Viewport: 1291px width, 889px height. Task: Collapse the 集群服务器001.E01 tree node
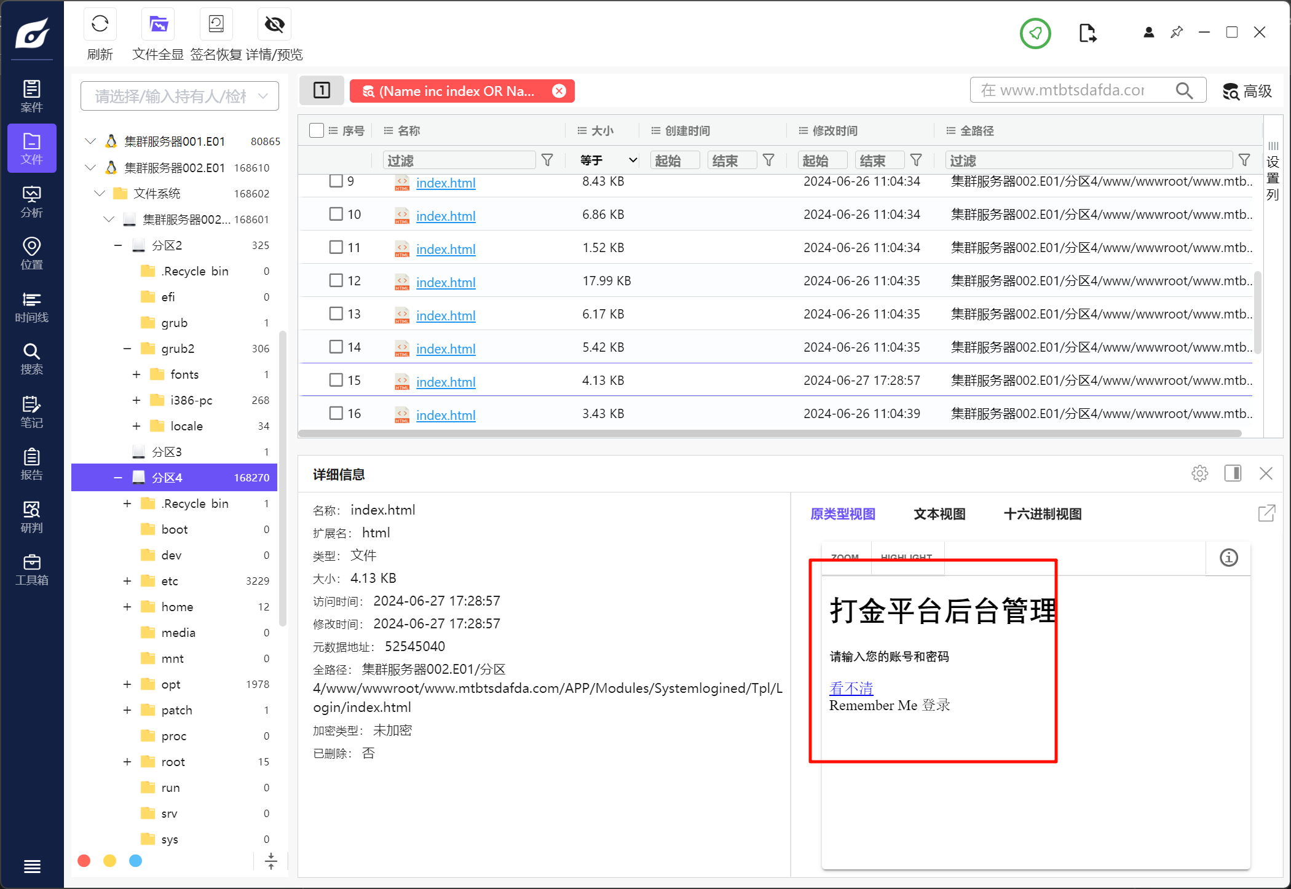(x=90, y=141)
